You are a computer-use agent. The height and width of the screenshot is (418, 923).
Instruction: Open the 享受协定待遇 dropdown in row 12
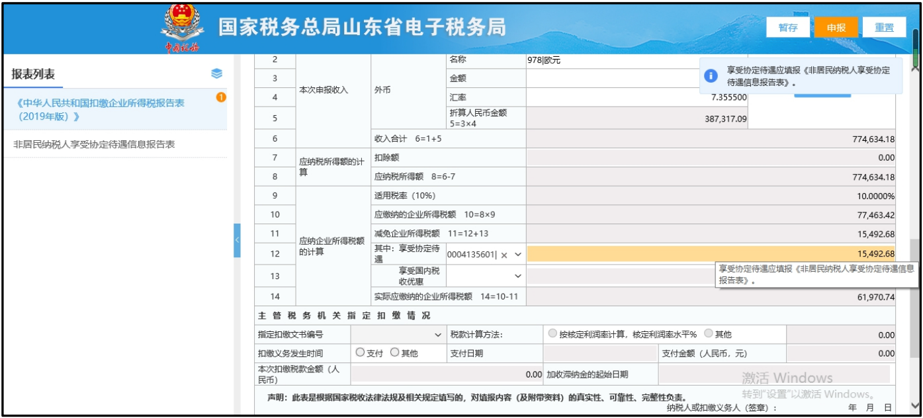[518, 255]
